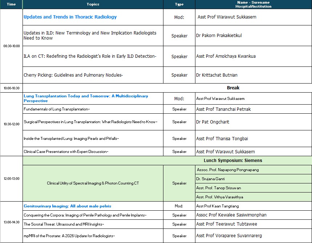Click the 'Lunch Symposium: Siemens' heading
The image size is (312, 243).
pyautogui.click(x=233, y=161)
